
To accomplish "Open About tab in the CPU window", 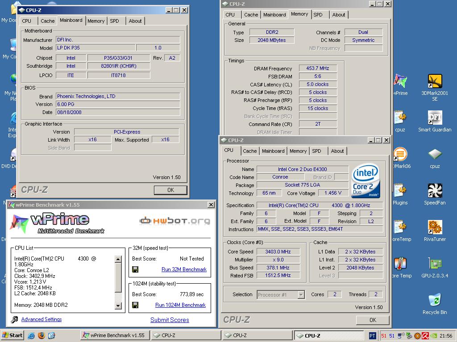I will tap(337, 151).
